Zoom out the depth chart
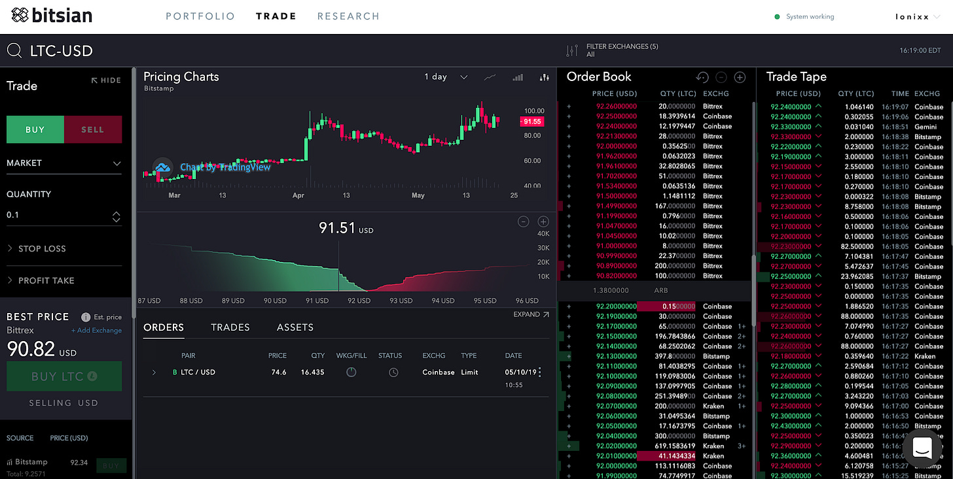The image size is (953, 479). coord(523,222)
